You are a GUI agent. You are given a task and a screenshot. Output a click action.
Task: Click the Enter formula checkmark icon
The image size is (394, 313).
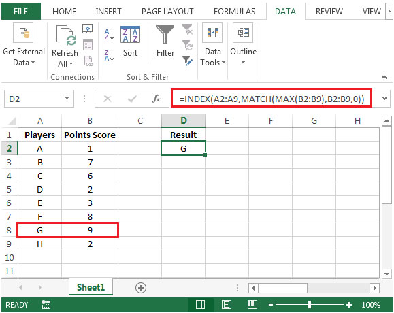coord(132,99)
